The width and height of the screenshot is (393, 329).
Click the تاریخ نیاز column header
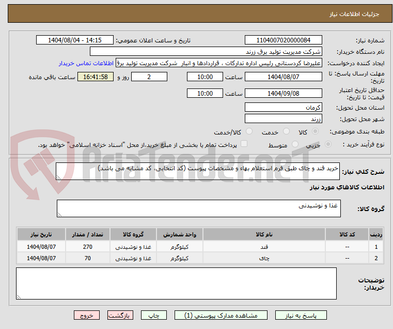(x=41, y=234)
